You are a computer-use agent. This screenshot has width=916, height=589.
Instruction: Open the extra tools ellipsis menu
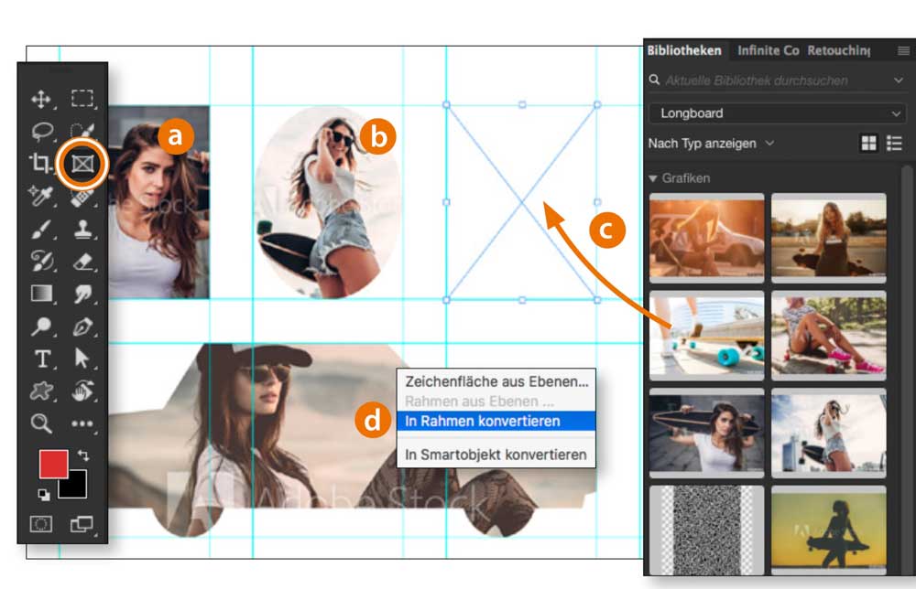click(x=82, y=424)
